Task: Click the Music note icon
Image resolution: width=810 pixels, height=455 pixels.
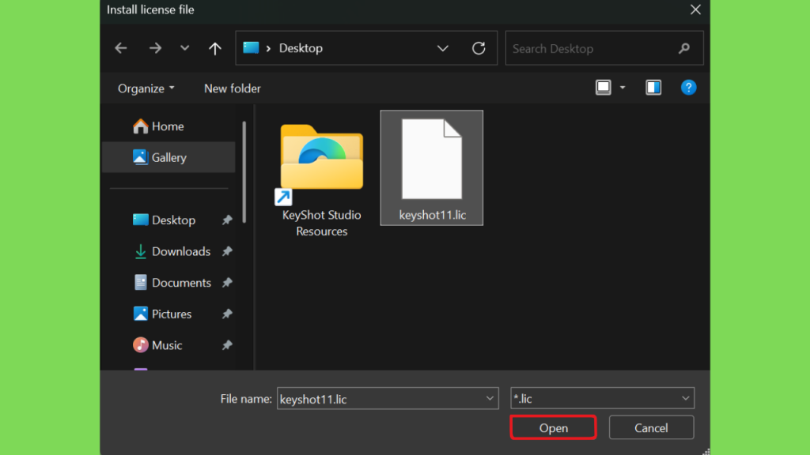Action: click(x=140, y=344)
